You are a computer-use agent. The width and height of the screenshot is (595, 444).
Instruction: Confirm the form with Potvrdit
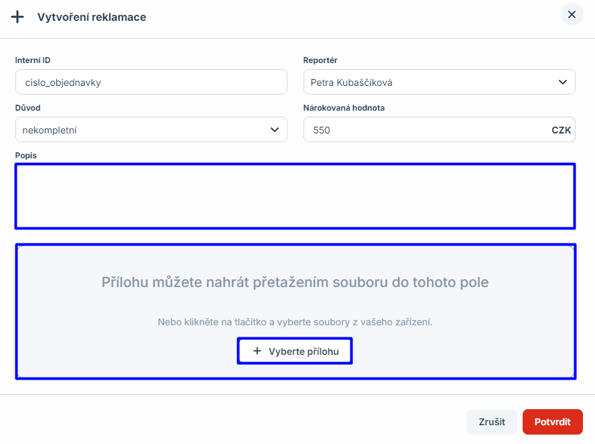(x=552, y=422)
